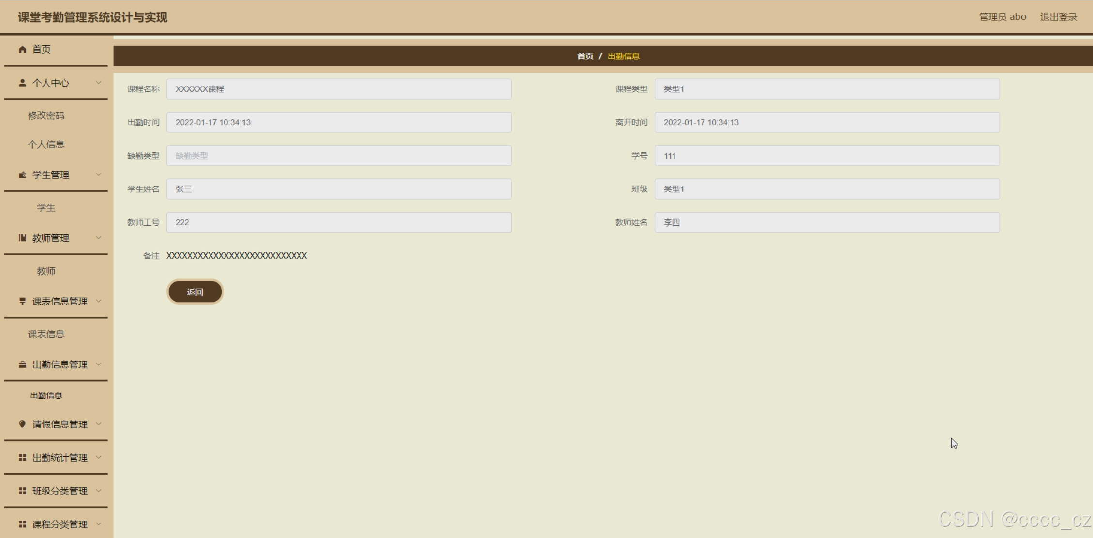Select 课表信息 in the sidebar
Image resolution: width=1093 pixels, height=538 pixels.
click(46, 334)
